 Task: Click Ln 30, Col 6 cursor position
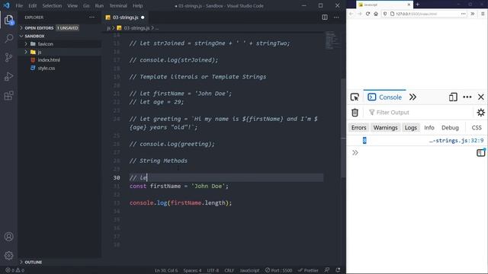coord(166,270)
